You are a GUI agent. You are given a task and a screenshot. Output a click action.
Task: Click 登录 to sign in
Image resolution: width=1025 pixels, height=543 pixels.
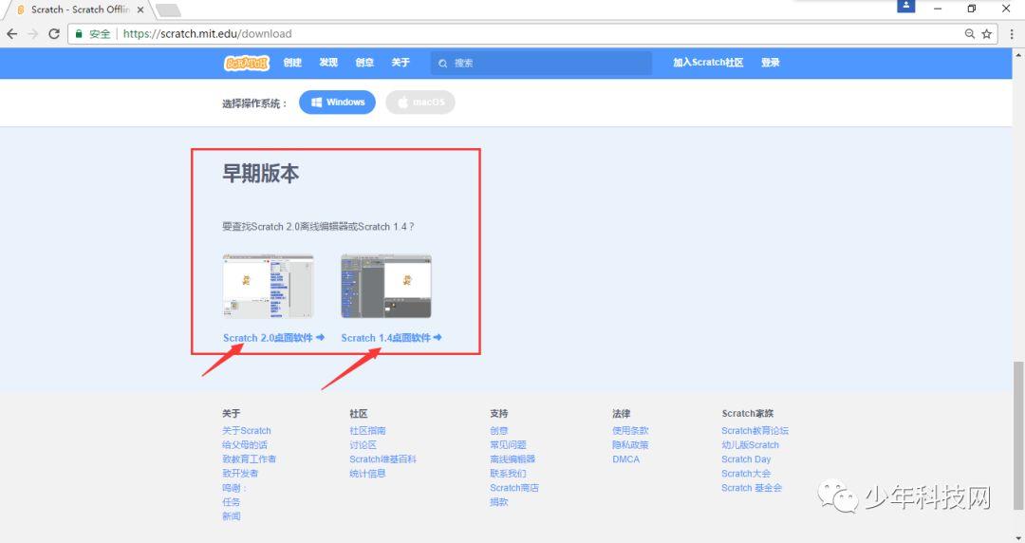[770, 63]
